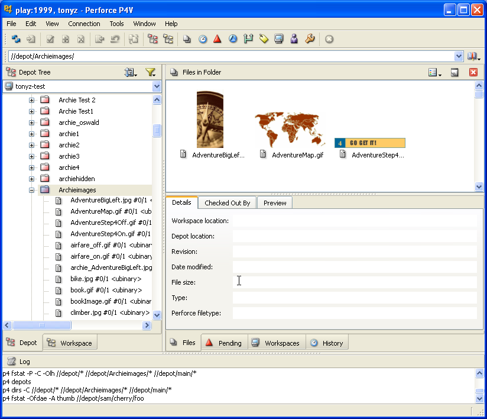This screenshot has height=419, width=487.
Task: Open the Time-lapse View tool
Action: [203, 39]
